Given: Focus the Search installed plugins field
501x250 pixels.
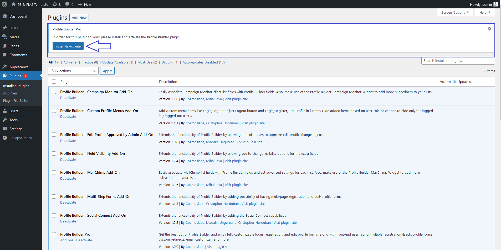Looking at the screenshot, I should pyautogui.click(x=458, y=61).
